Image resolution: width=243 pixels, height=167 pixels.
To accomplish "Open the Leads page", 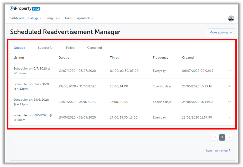I will (x=69, y=18).
